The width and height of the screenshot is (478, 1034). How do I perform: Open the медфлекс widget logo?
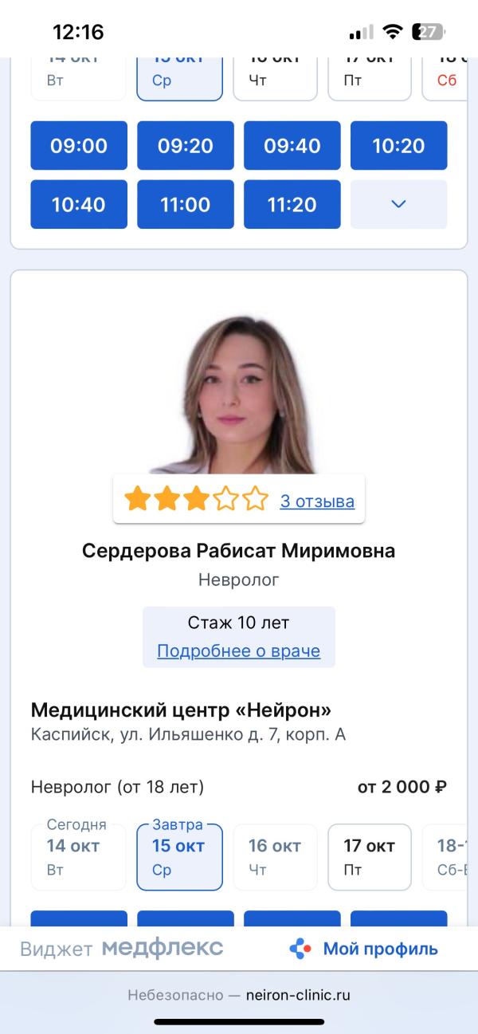click(162, 948)
